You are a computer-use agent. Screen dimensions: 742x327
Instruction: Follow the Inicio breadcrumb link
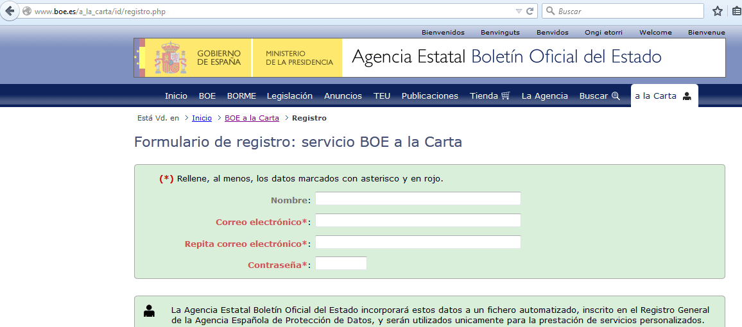202,118
